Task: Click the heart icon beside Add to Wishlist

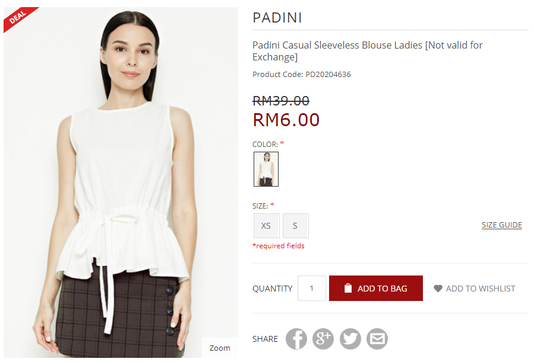Action: point(438,289)
